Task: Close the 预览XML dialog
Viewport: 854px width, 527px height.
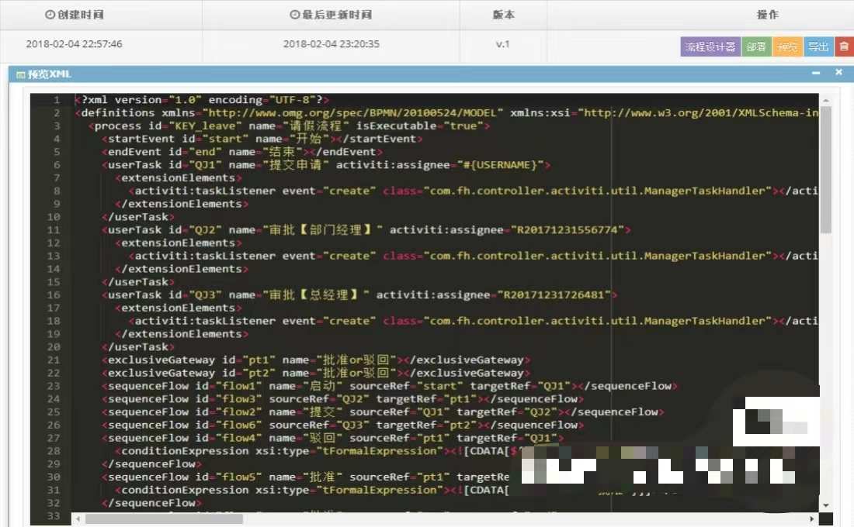Action: coord(838,72)
